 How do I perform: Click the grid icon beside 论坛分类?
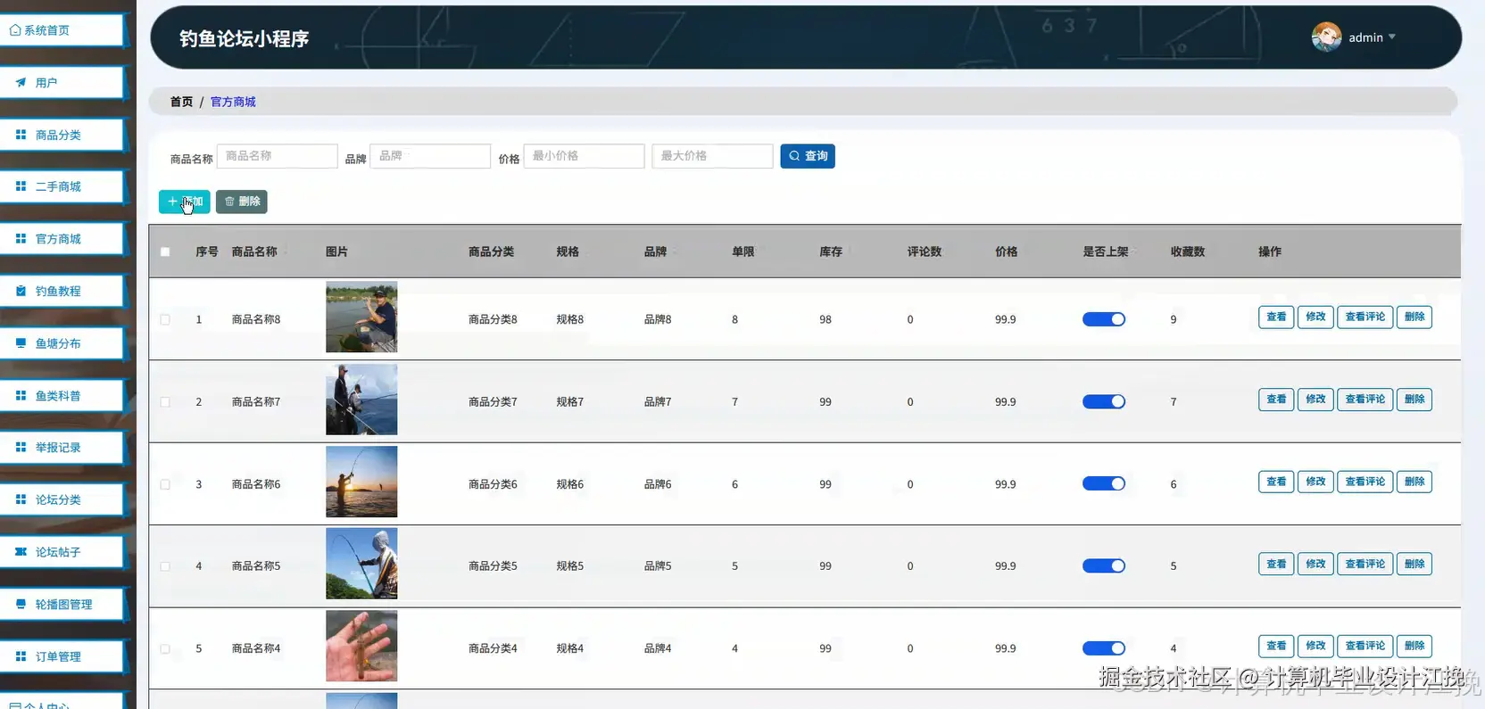21,499
